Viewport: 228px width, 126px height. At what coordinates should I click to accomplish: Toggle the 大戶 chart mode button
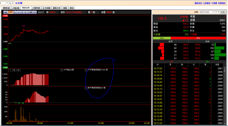coord(10,12)
